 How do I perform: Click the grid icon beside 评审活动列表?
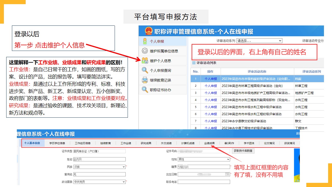click(x=194, y=63)
